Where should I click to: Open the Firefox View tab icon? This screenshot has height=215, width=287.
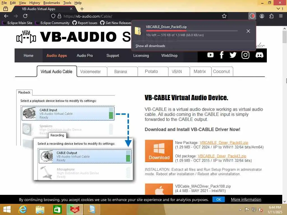pos(6,9)
